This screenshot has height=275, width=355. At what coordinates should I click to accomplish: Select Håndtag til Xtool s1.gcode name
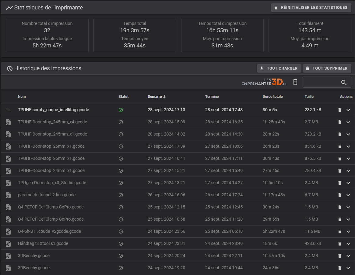[43, 243]
